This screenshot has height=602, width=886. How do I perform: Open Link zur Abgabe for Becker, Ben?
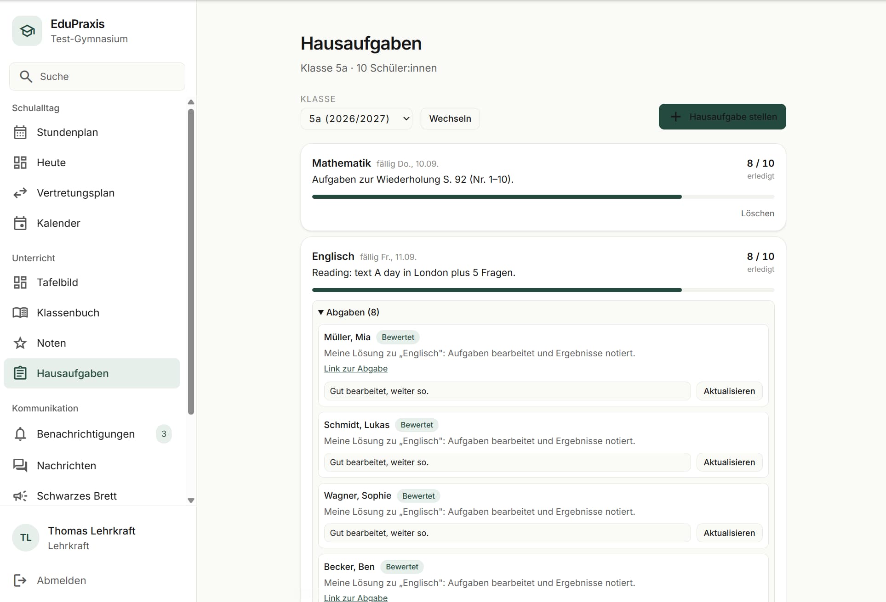tap(356, 598)
